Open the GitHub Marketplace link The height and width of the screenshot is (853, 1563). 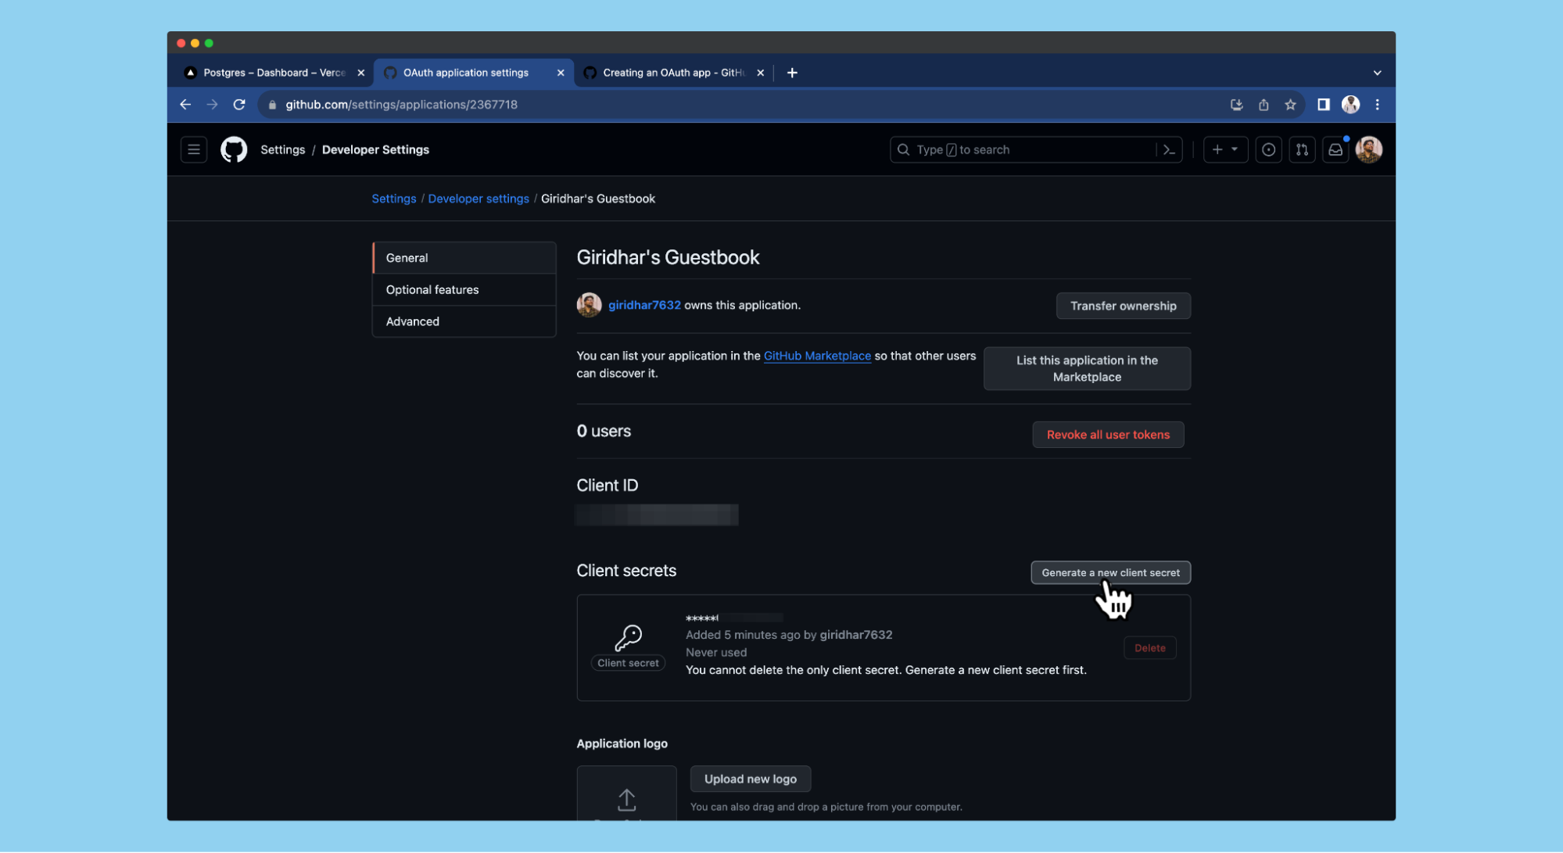tap(817, 356)
